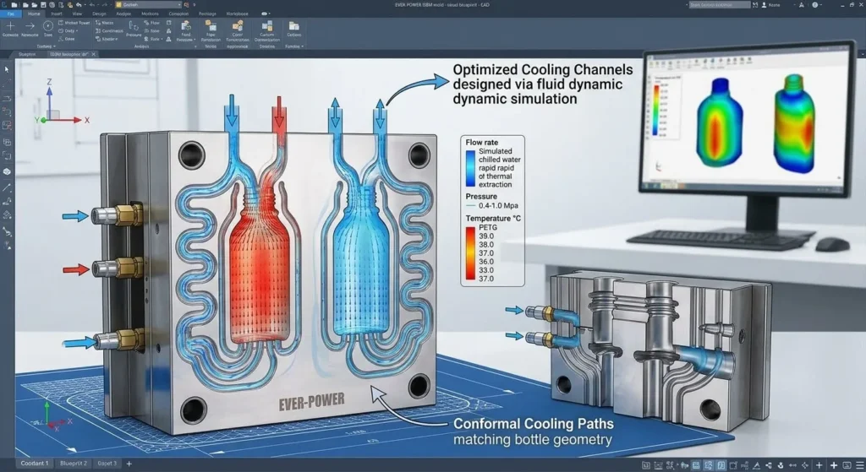Viewport: 866px width, 472px height.
Task: Click the search field in the title bar
Action: [719, 4]
